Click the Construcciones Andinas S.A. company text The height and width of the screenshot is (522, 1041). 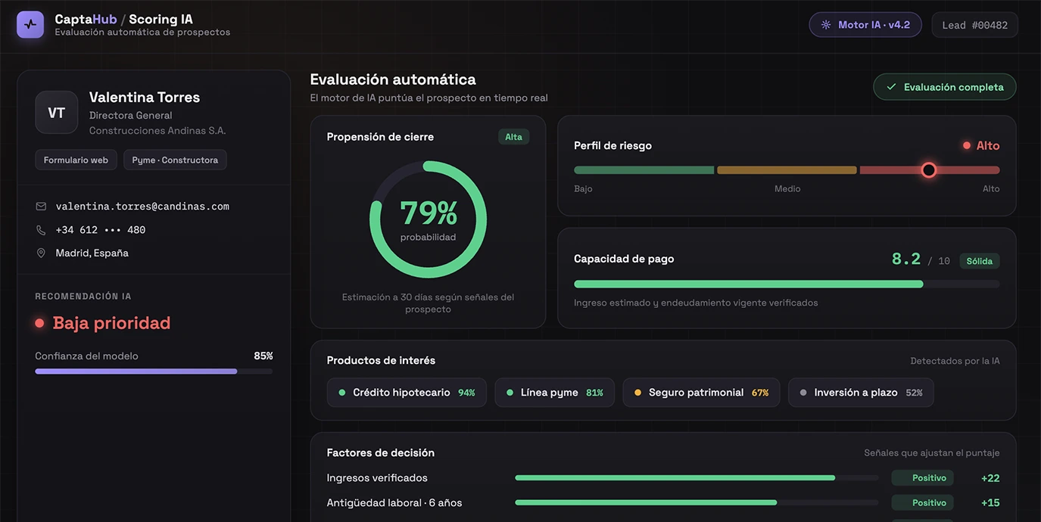point(157,131)
